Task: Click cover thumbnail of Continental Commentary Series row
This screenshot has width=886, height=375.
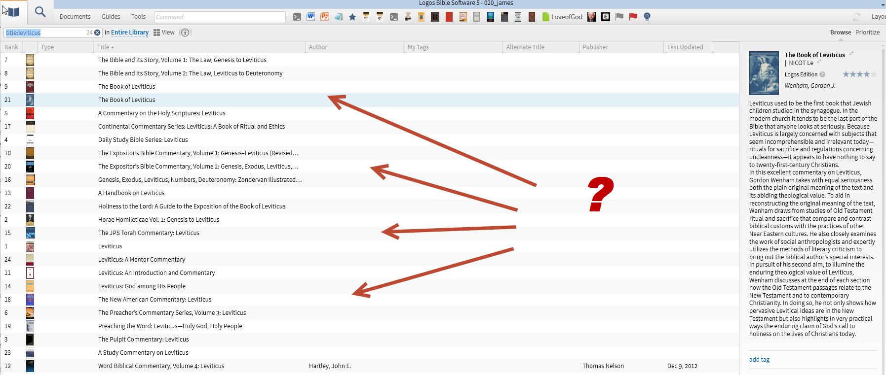Action: tap(30, 127)
